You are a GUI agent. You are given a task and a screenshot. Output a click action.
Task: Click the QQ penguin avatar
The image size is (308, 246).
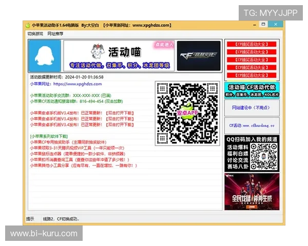(44, 56)
